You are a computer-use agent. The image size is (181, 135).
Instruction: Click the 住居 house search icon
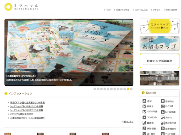[144, 101]
